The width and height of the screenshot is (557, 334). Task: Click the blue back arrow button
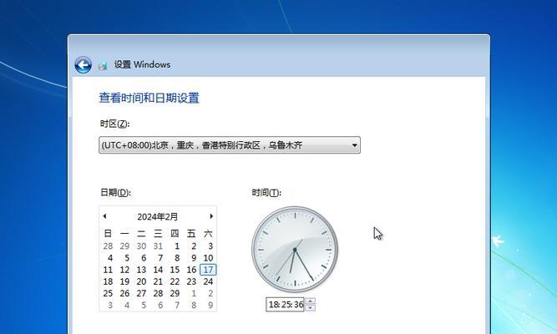click(x=84, y=65)
